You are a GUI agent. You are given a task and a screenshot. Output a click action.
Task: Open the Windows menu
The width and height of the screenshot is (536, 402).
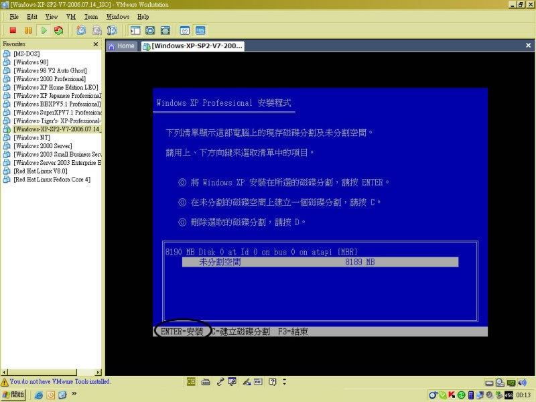[118, 16]
